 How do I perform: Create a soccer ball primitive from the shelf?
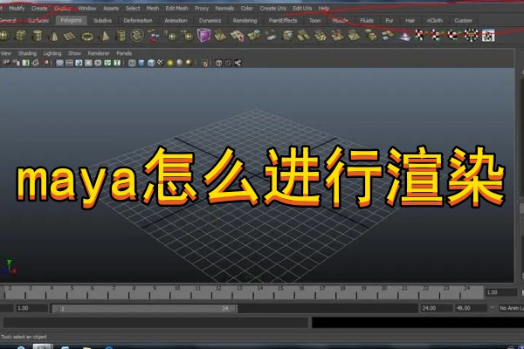[137, 36]
